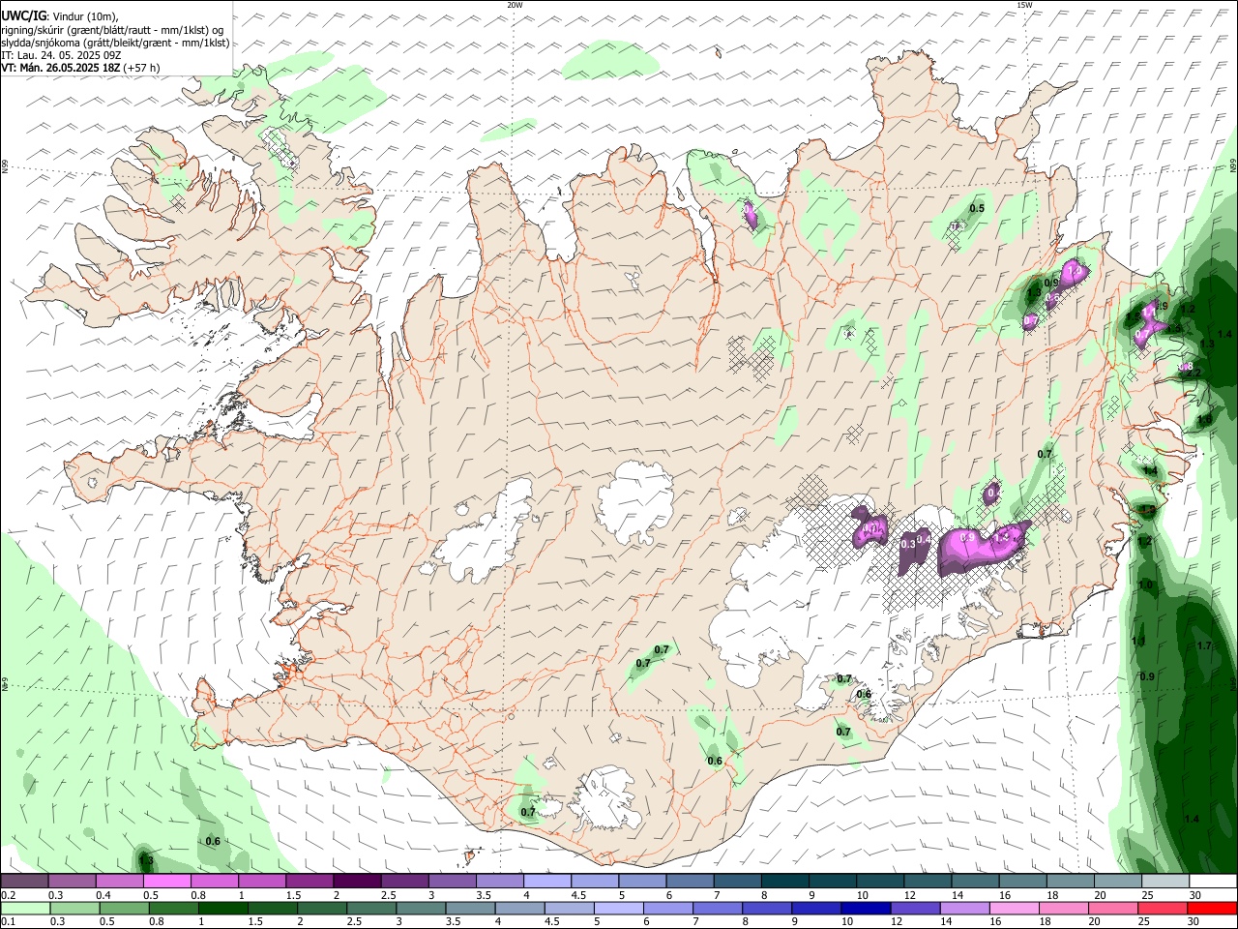Click the '0.3' snowfall value on the glacier
The height and width of the screenshot is (929, 1238).
907,544
